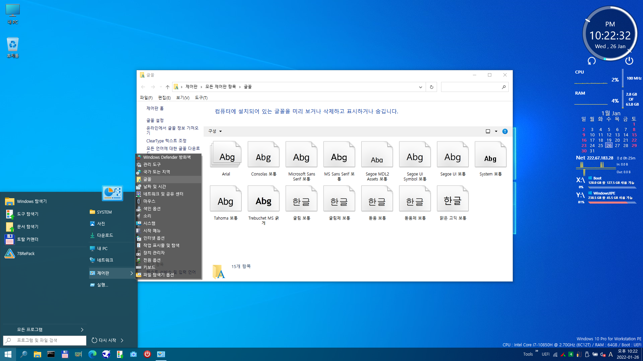The width and height of the screenshot is (643, 361).
Task: Expand the address bar history dropdown
Action: [x=421, y=87]
